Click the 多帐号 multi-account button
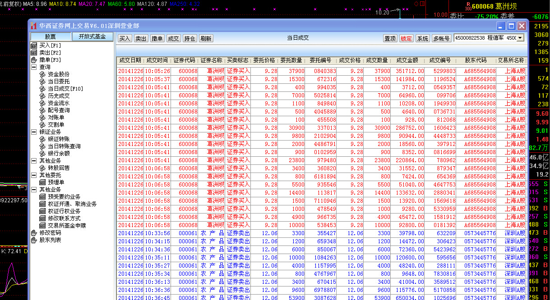550x300 pixels. click(441, 39)
